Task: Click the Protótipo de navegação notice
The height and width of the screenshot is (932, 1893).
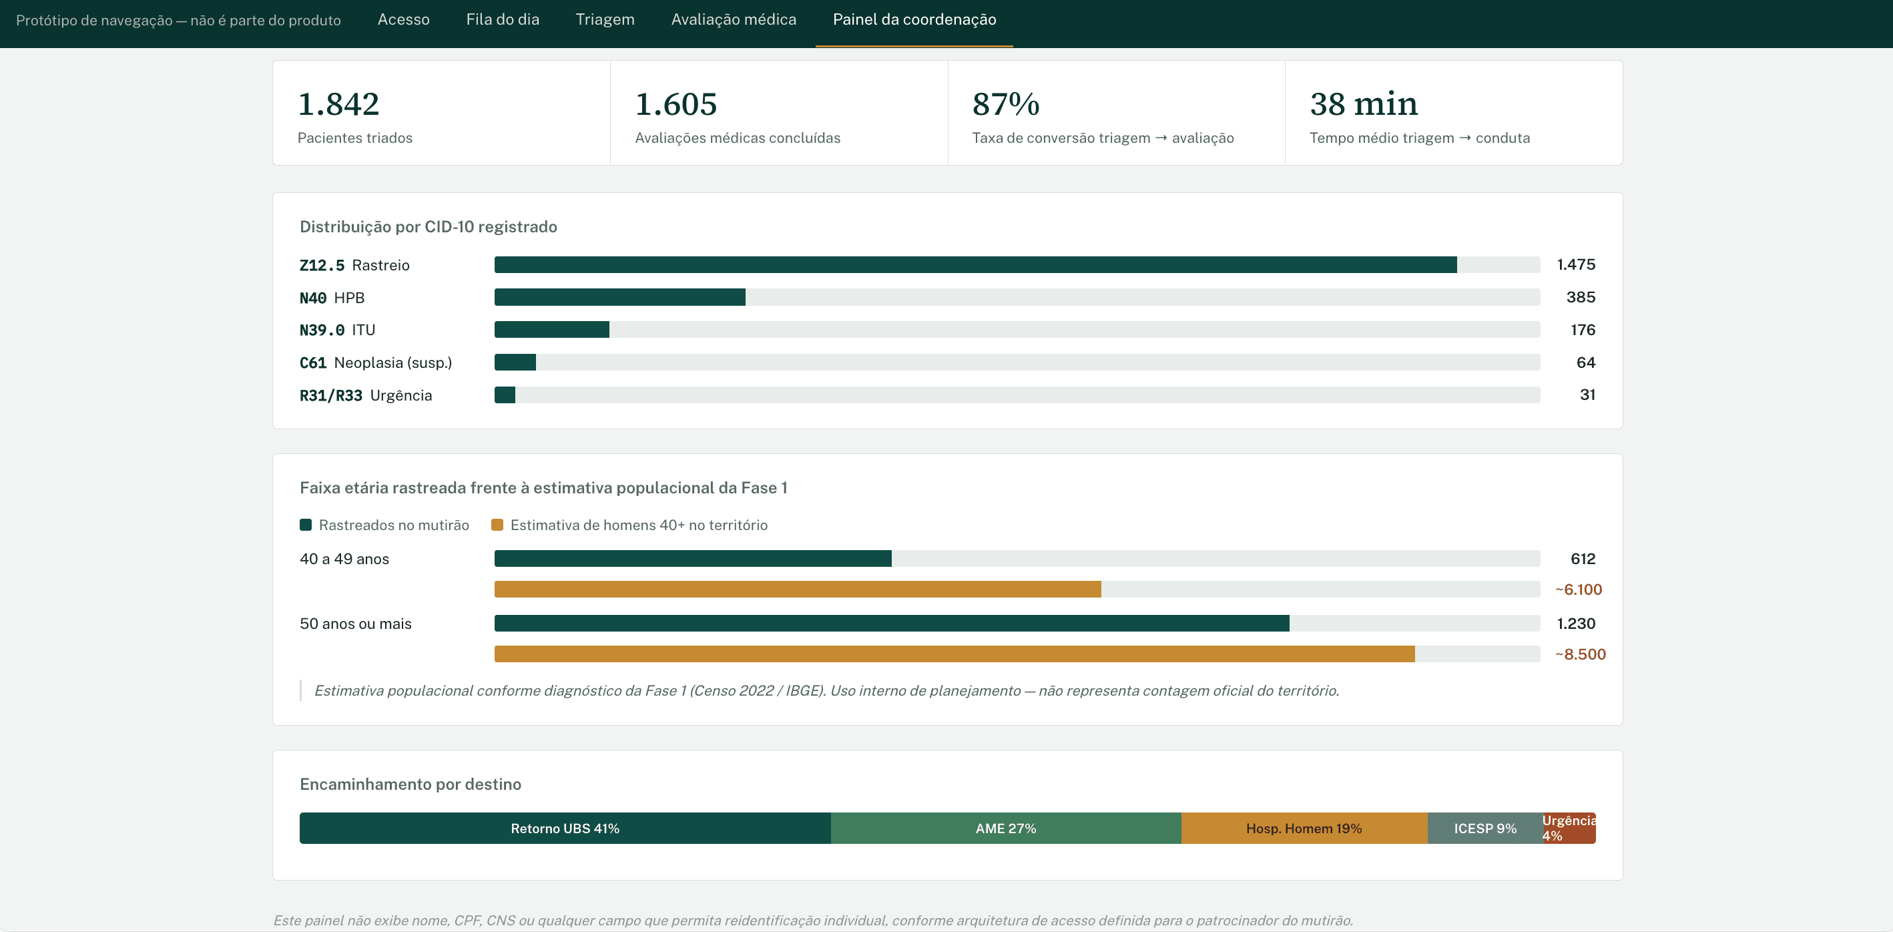Action: 179,21
